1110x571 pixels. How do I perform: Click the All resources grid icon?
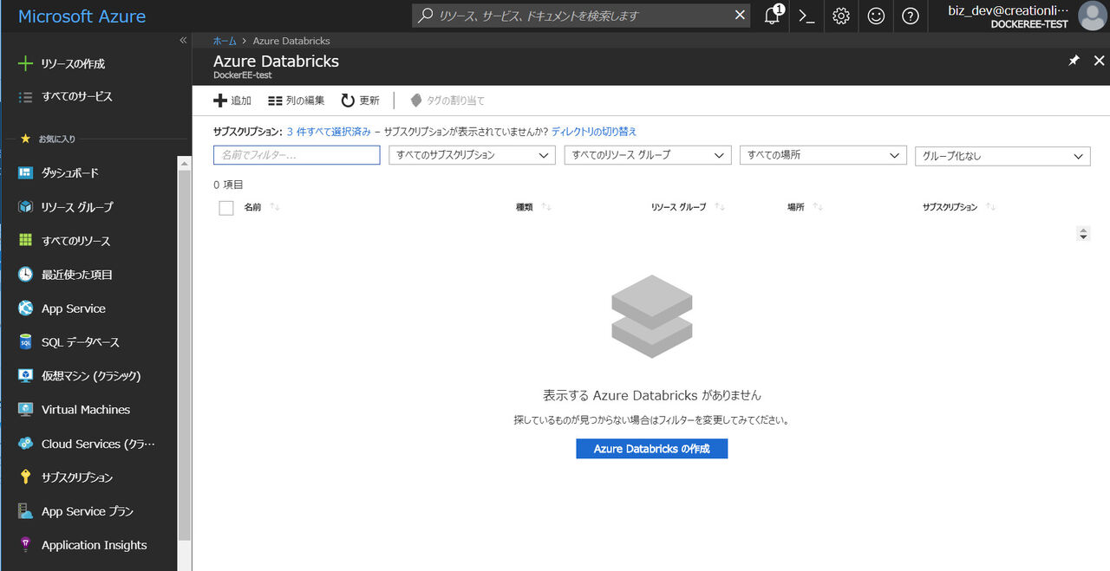click(25, 241)
